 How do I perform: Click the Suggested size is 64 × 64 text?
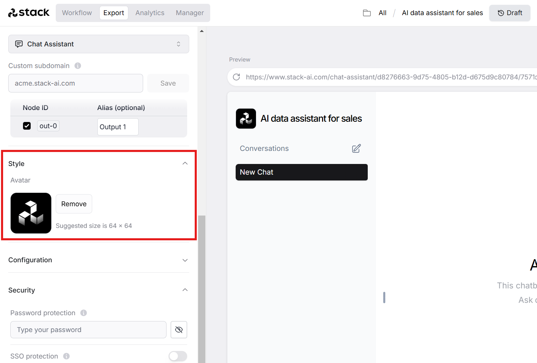94,226
